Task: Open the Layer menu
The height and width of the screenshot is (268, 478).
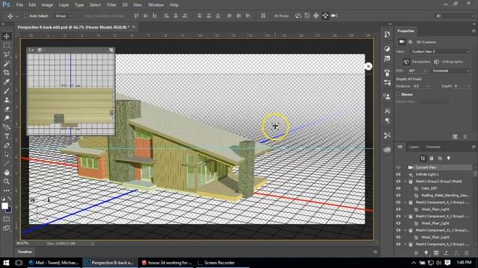Action: click(63, 5)
